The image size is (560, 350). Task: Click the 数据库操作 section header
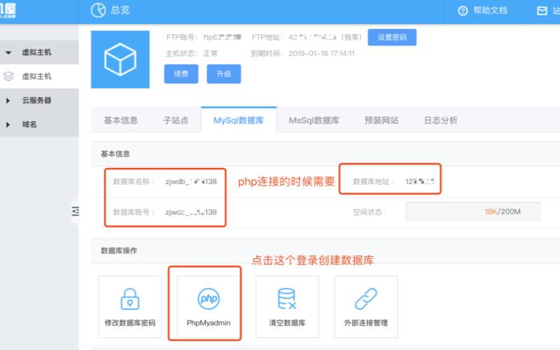[119, 251]
